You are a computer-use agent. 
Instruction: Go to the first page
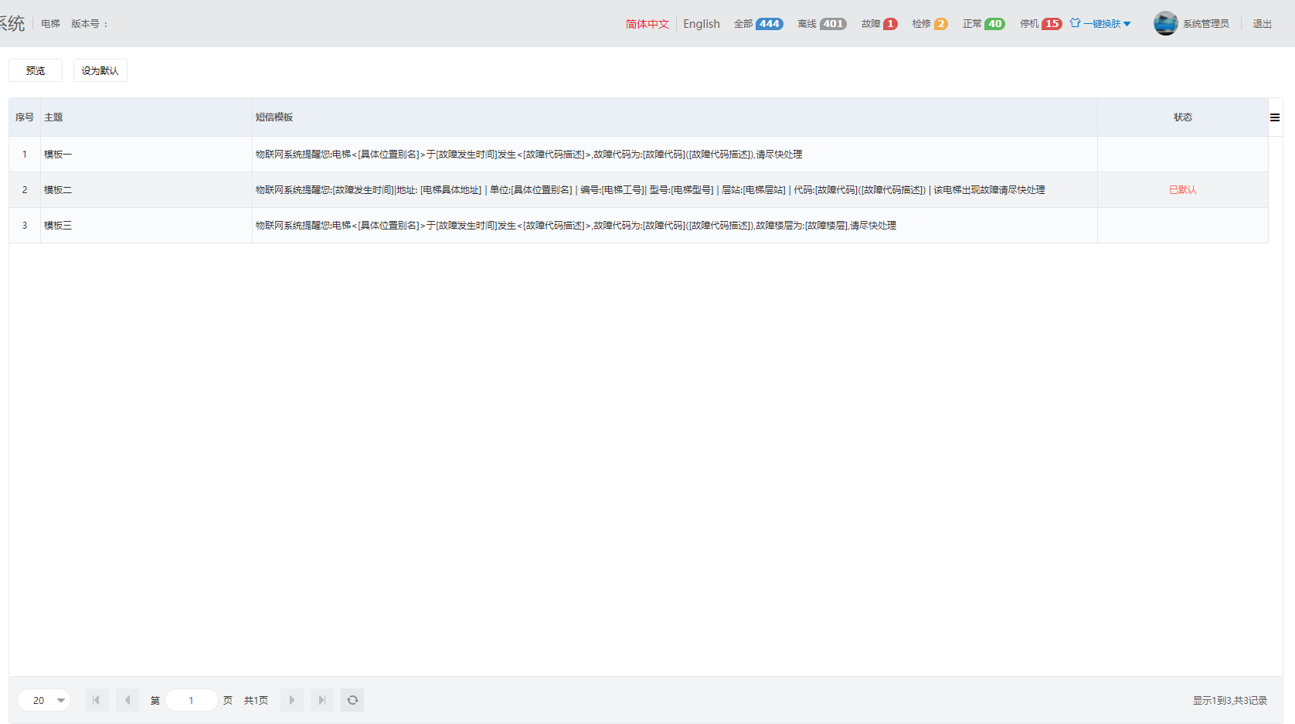pos(97,700)
